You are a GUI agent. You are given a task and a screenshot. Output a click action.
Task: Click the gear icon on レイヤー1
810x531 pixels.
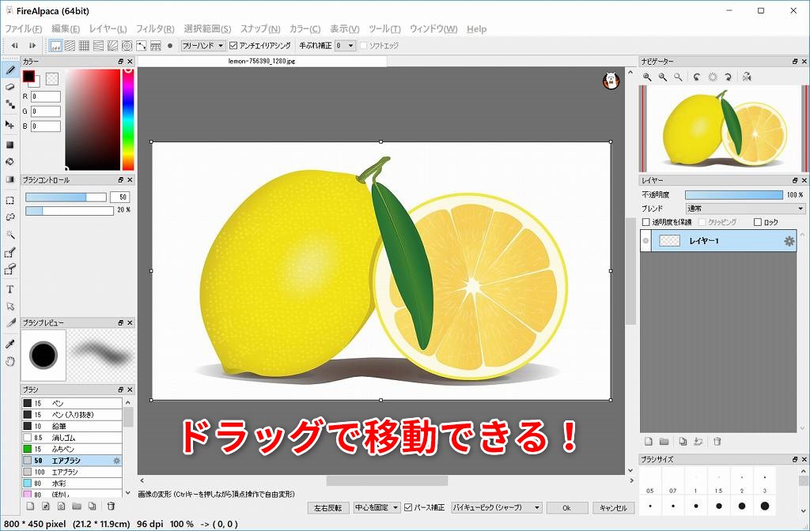tap(789, 241)
